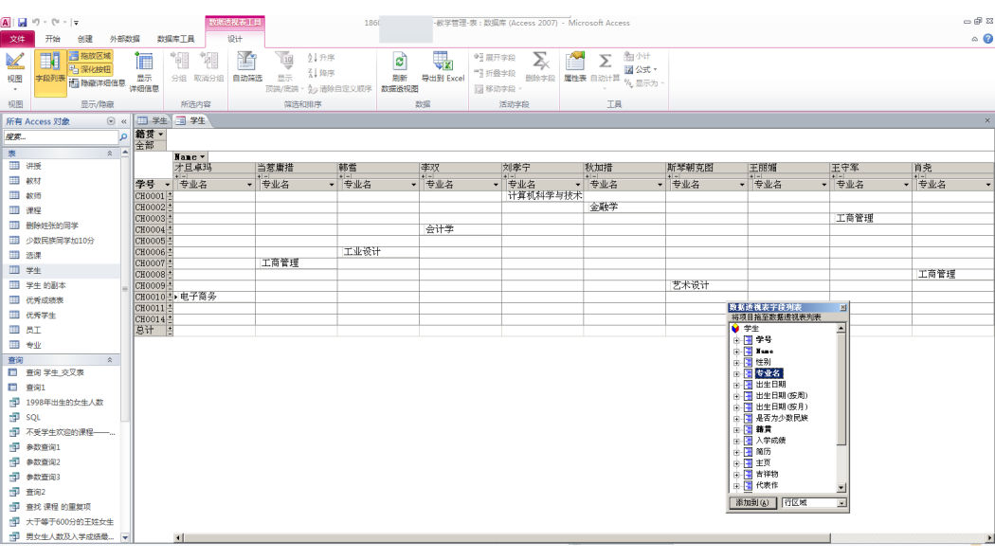Switch to 创建 ribbon tab
This screenshot has width=995, height=560.
point(85,39)
